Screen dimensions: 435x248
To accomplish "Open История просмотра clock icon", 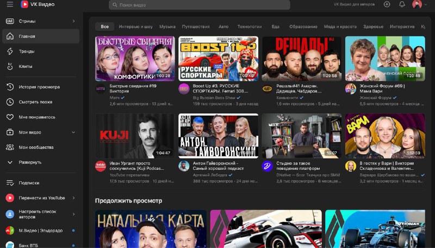I will tap(10, 87).
